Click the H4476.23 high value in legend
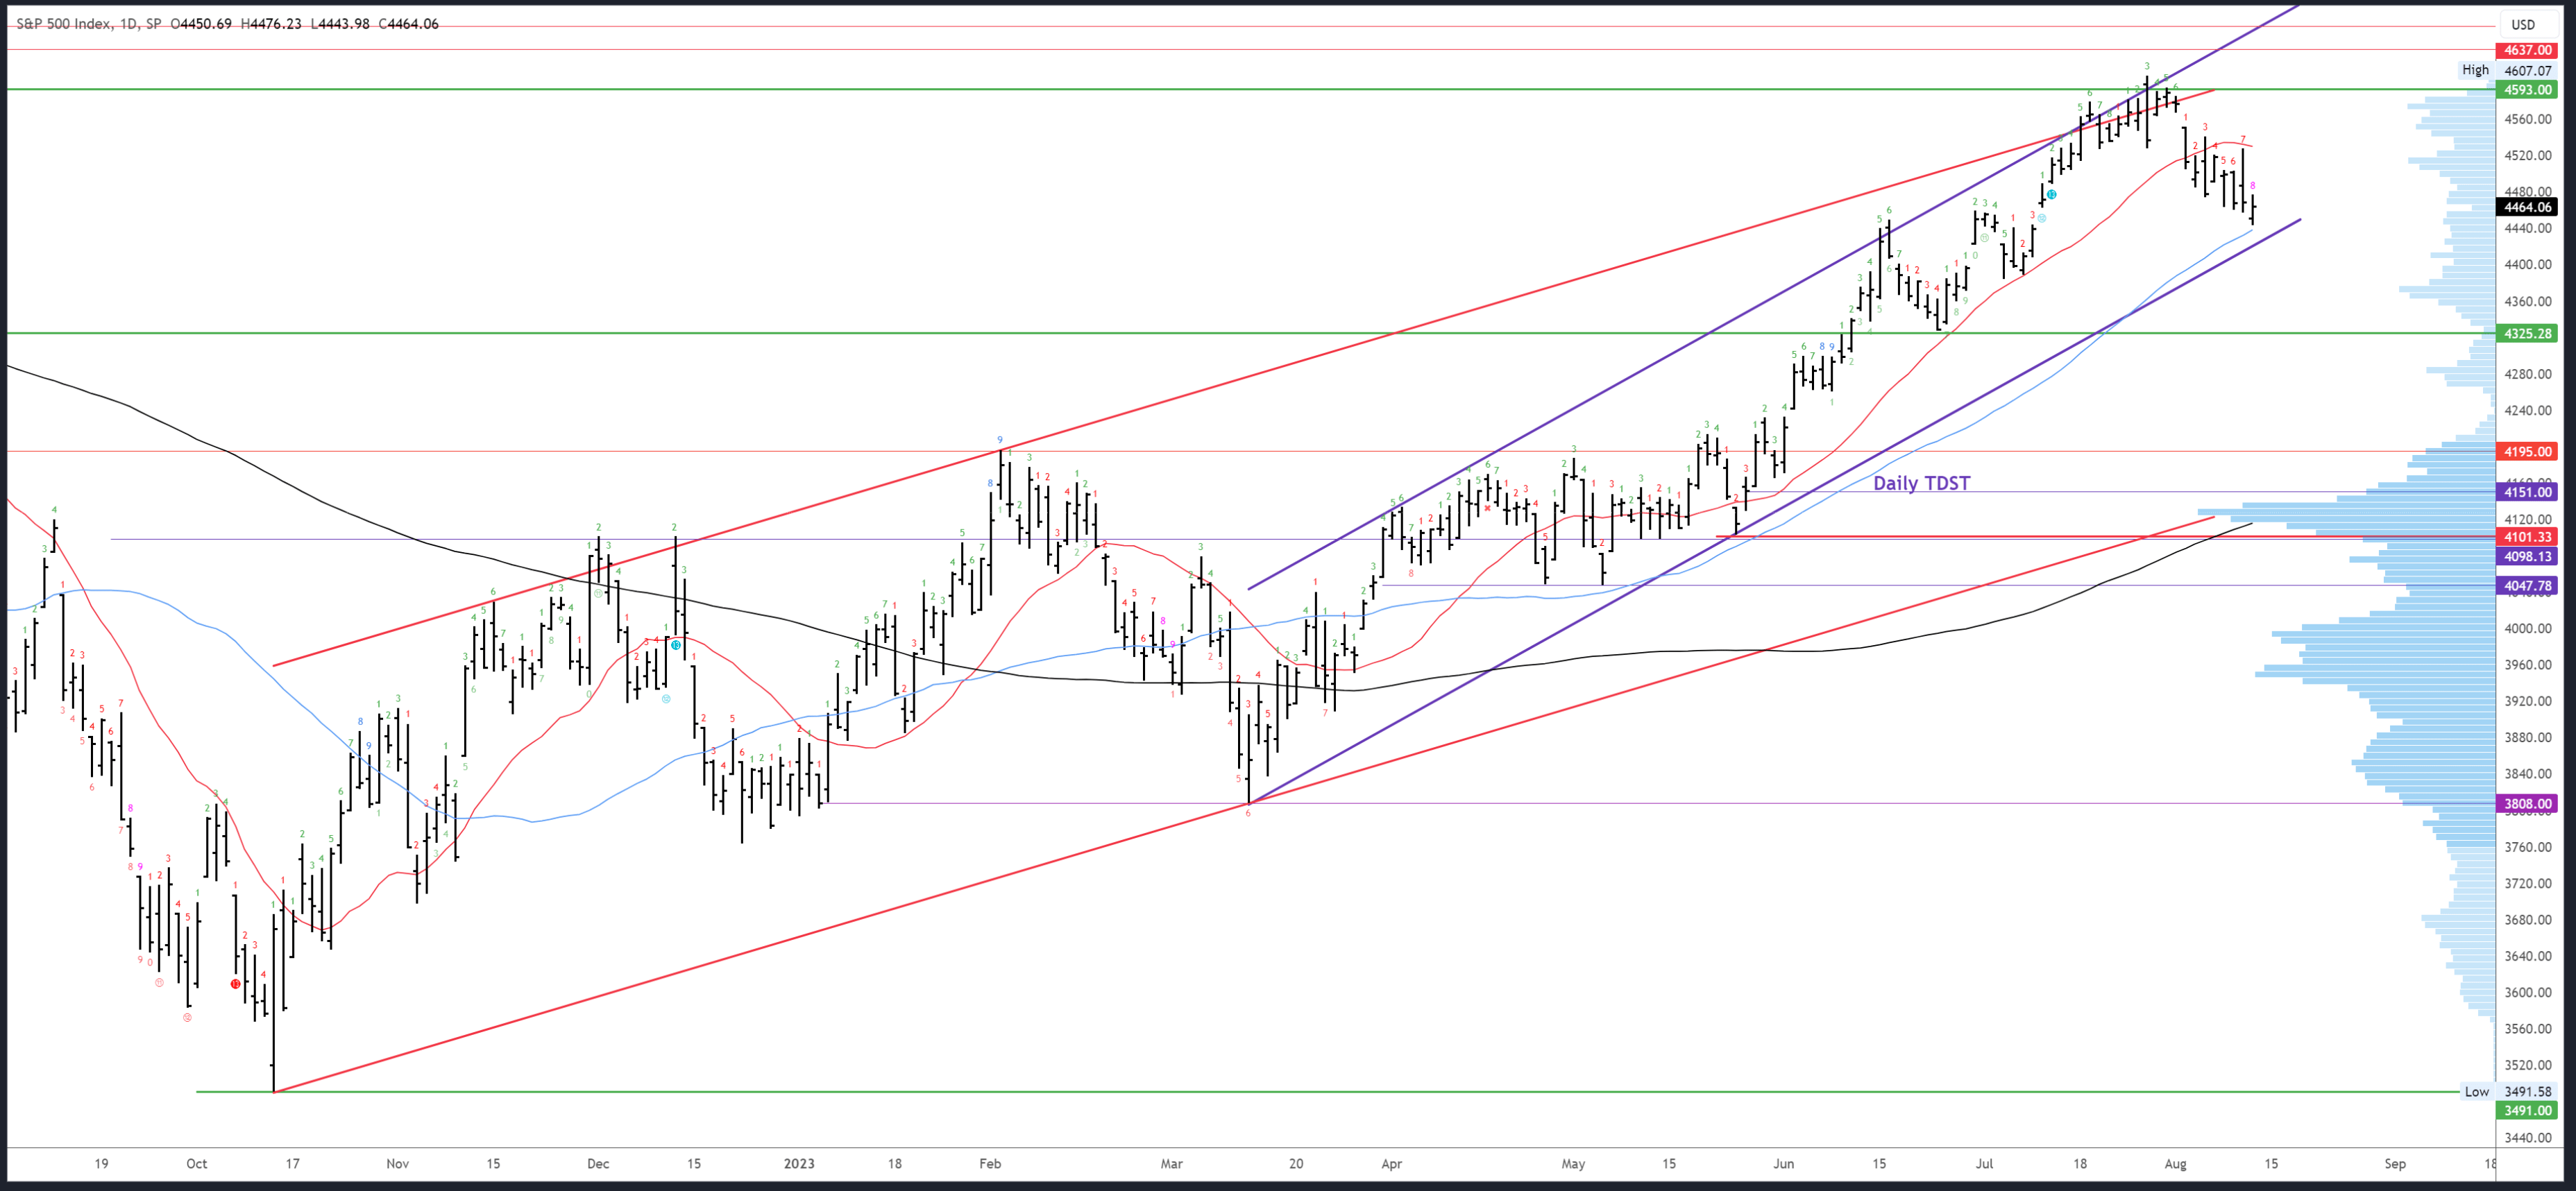This screenshot has height=1191, width=2576. click(271, 24)
